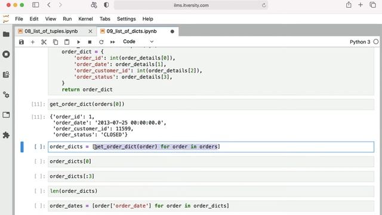The height and width of the screenshot is (215, 382).
Task: Toggle the Safari sidebar button
Action: [x=36, y=5]
